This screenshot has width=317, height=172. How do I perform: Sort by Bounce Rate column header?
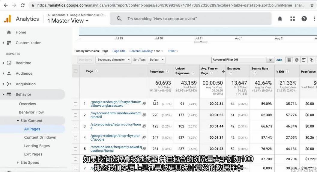[260, 68]
